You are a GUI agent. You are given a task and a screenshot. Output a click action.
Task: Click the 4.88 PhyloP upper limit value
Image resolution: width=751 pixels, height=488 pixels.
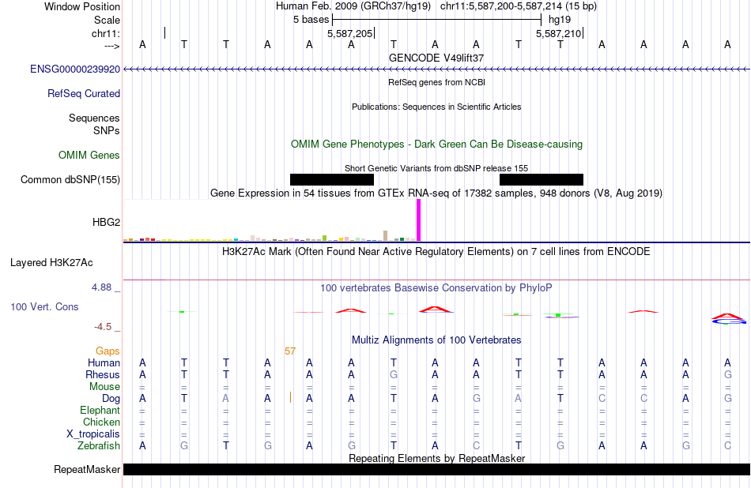[101, 287]
